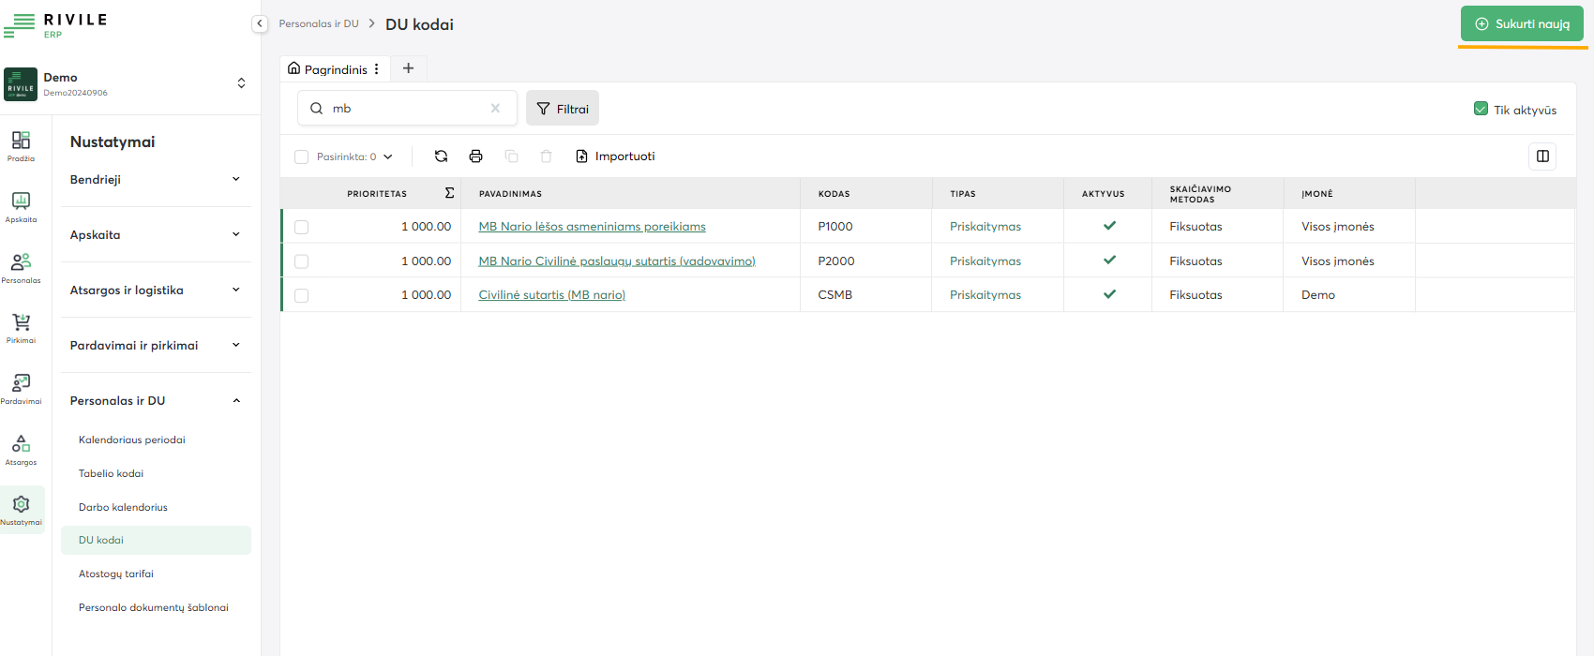Open Pirkimai cart icon
The height and width of the screenshot is (656, 1594).
tap(21, 327)
